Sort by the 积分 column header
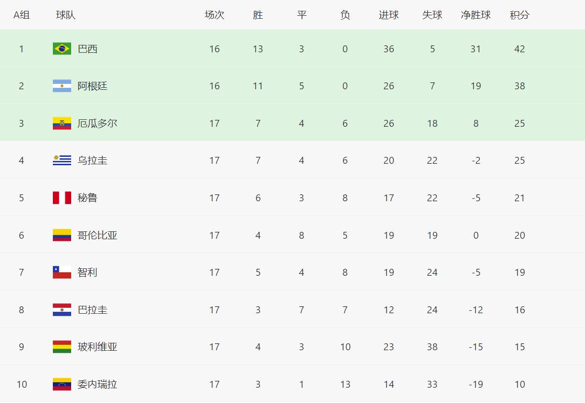The width and height of the screenshot is (585, 403). pos(519,15)
